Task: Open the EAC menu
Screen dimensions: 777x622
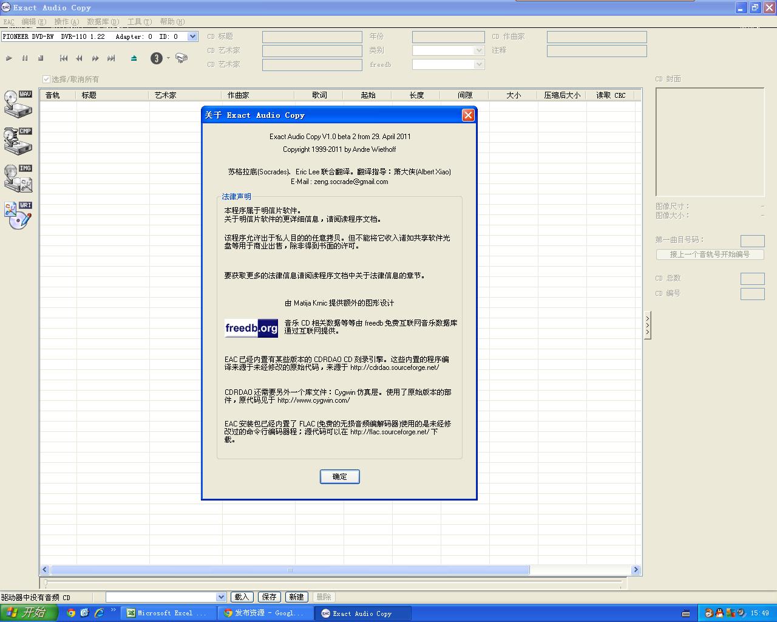Action: (8, 22)
